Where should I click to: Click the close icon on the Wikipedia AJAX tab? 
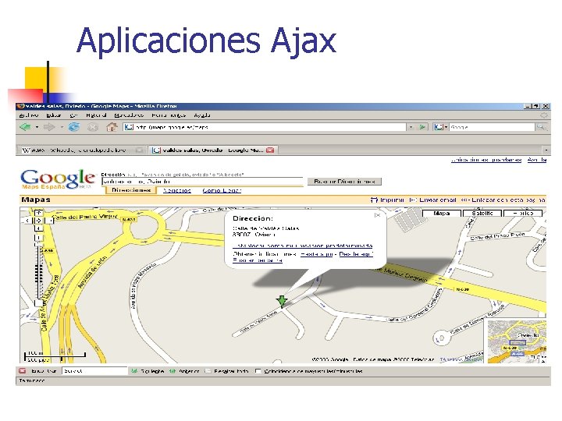point(140,150)
